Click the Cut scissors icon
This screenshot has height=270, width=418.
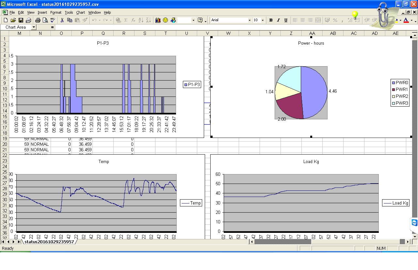(62, 20)
